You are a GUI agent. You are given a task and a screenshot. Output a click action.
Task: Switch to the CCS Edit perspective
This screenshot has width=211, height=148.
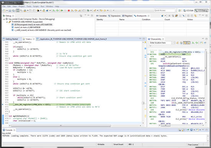pos(188,10)
